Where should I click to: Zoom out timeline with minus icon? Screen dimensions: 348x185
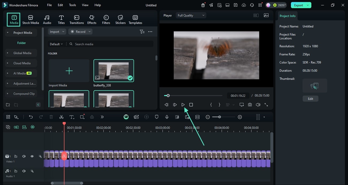click(x=207, y=117)
